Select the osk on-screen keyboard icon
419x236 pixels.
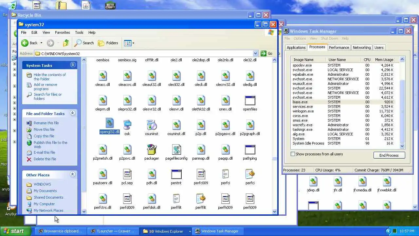coord(127,125)
